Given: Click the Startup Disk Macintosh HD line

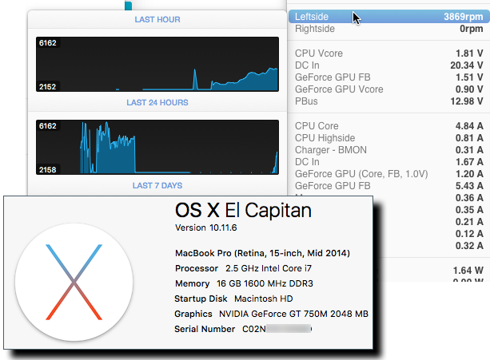Looking at the screenshot, I should (233, 299).
